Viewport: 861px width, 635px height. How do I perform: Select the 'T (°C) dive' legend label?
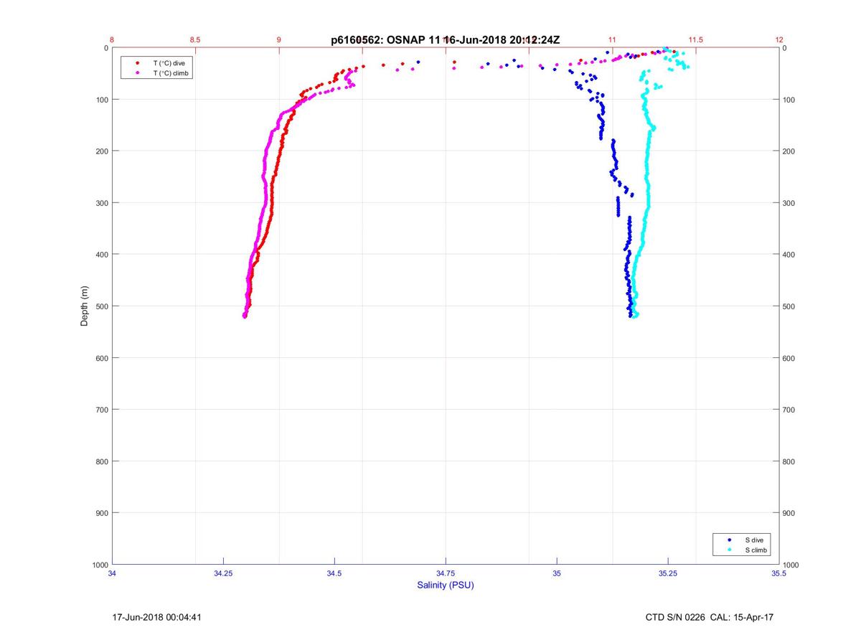[x=169, y=63]
